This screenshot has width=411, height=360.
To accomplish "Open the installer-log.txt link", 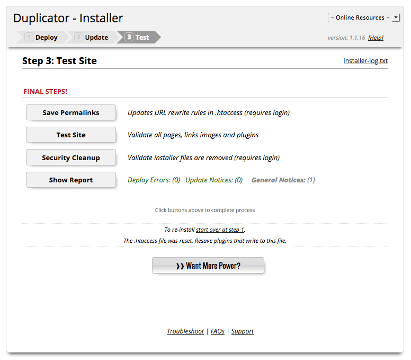I will [365, 61].
